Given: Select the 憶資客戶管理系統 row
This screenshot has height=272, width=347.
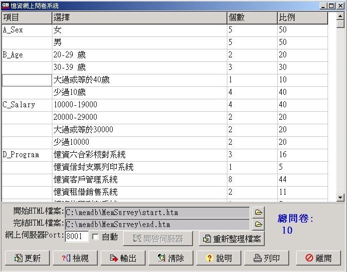Looking at the screenshot, I should click(x=139, y=179).
